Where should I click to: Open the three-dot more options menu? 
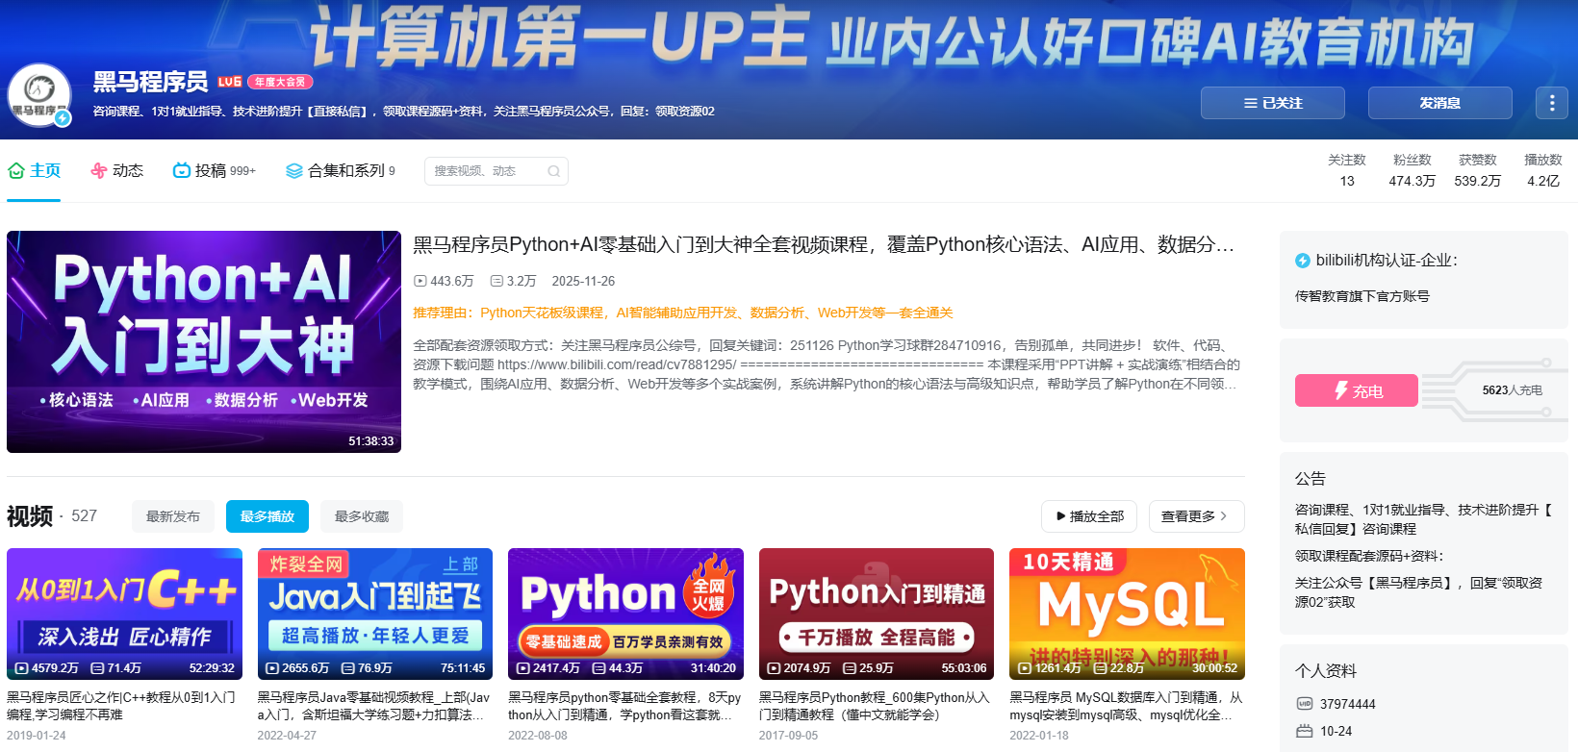[1551, 103]
